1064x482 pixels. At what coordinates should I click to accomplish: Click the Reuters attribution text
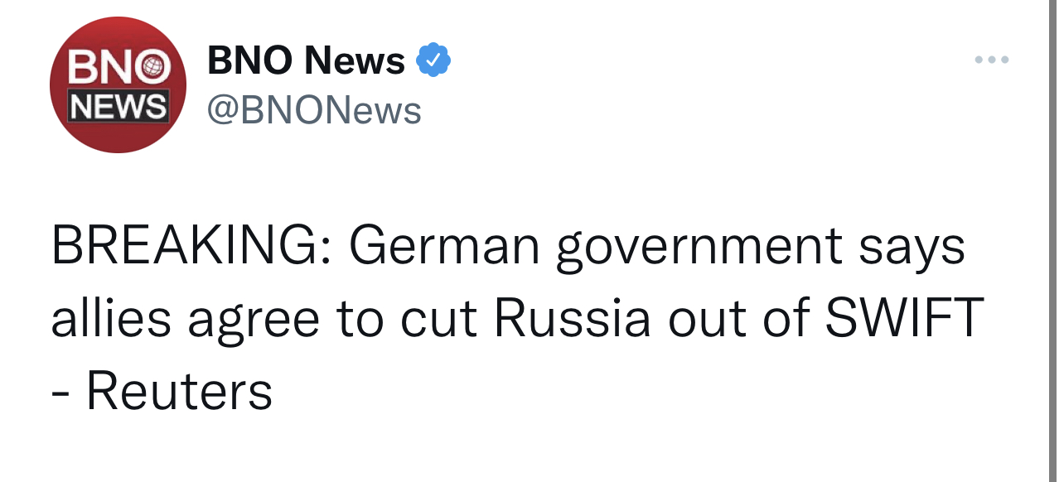(179, 391)
